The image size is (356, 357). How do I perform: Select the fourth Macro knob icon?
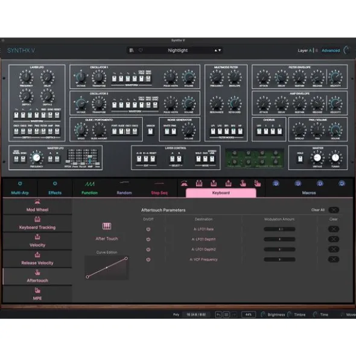[x=342, y=183]
